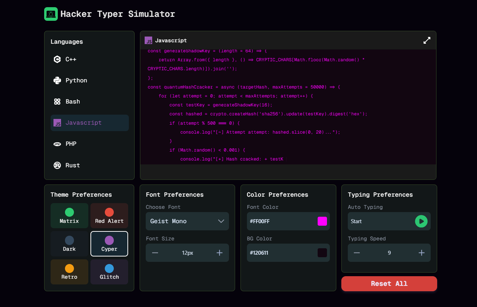Click the BG Color label

click(x=259, y=239)
